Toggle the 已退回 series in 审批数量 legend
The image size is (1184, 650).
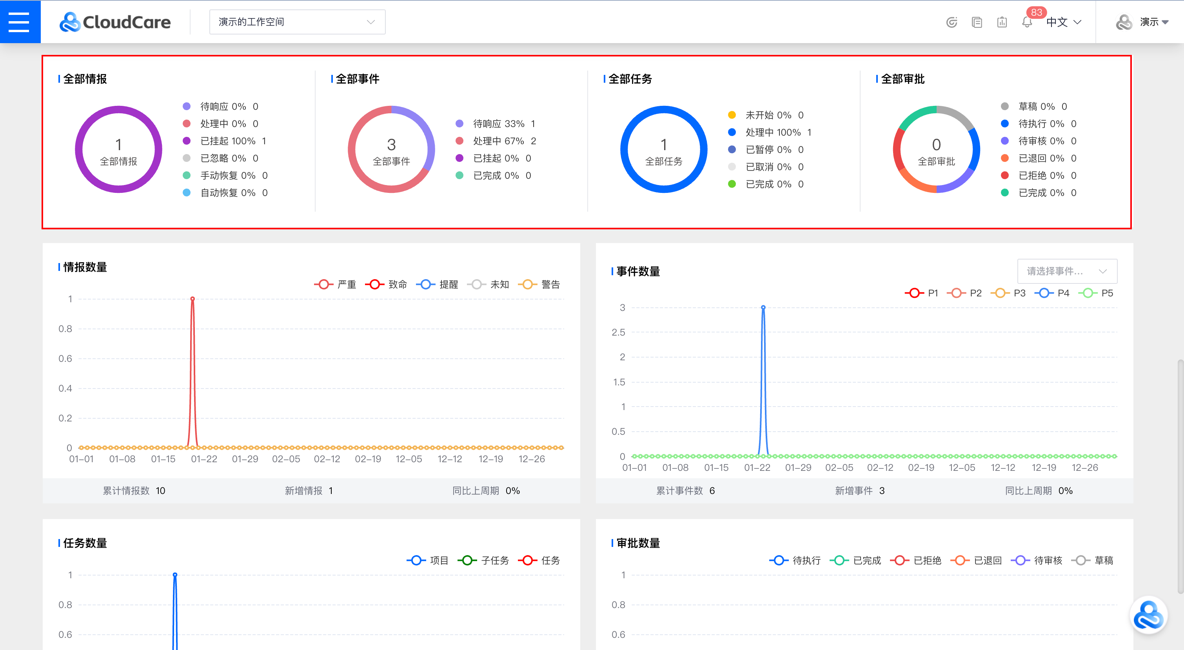(x=976, y=560)
